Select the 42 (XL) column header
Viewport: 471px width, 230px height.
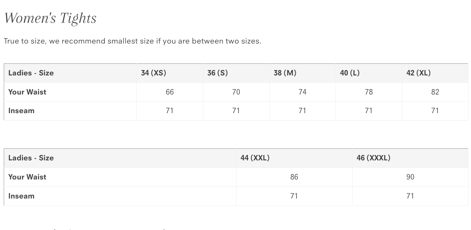(418, 73)
